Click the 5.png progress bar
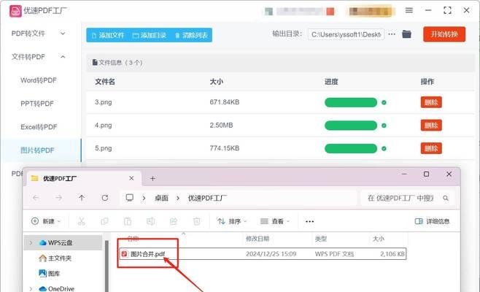The width and height of the screenshot is (480, 292). tap(351, 149)
